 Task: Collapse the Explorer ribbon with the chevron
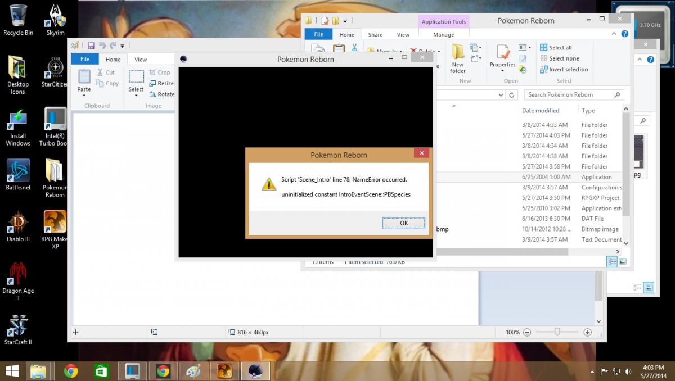point(615,34)
